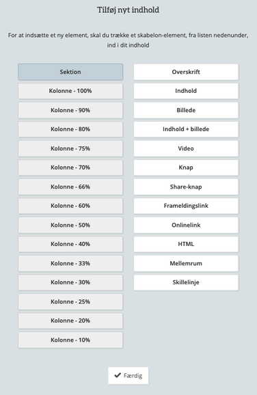Pick Indhold + billede element
The image size is (257, 395).
click(186, 129)
